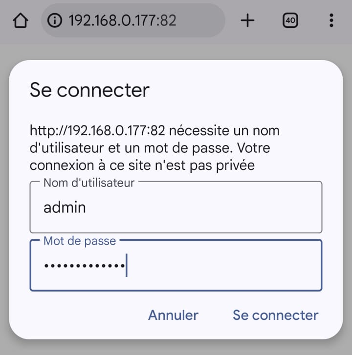Tap the home icon in browser toolbar
The image size is (352, 355).
coord(21,21)
